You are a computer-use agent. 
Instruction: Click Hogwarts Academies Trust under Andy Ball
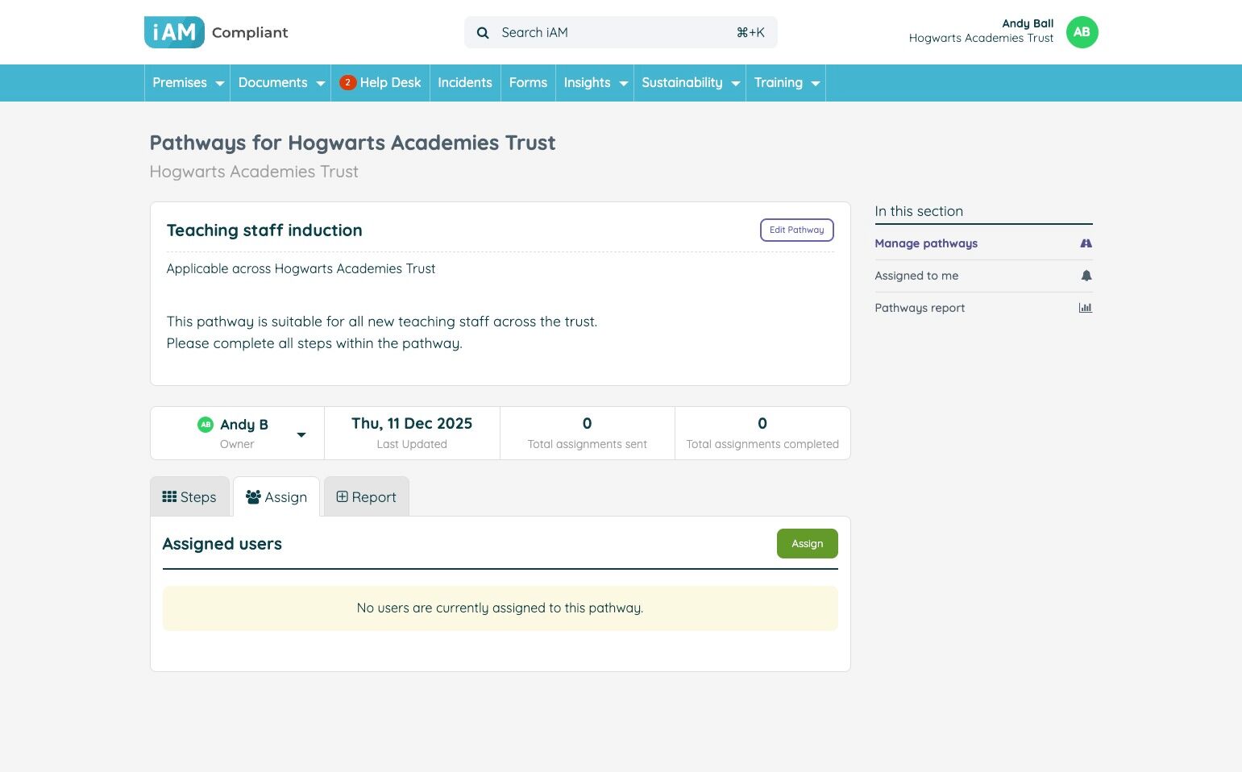coord(981,38)
